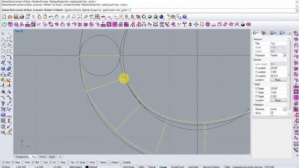Click the Copy icon in toolbar
The height and width of the screenshot is (168, 299).
click(x=39, y=17)
